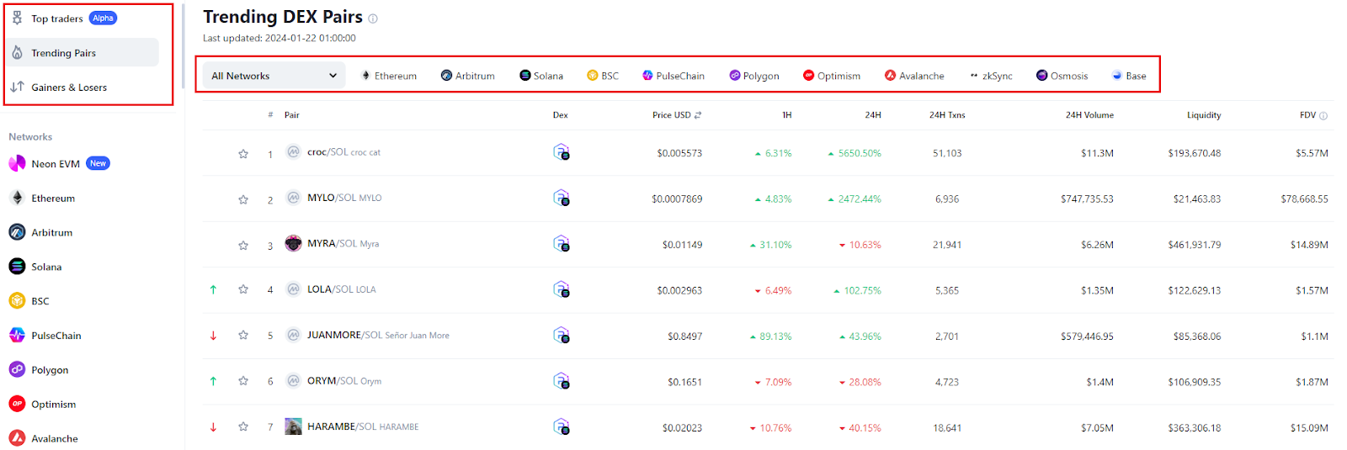This screenshot has height=450, width=1347.
Task: Select Neon EVM in Networks sidebar
Action: point(59,163)
